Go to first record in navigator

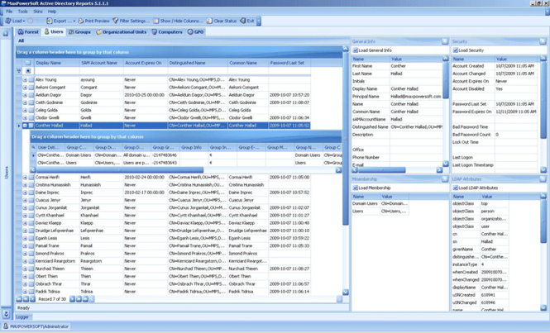pyautogui.click(x=19, y=299)
